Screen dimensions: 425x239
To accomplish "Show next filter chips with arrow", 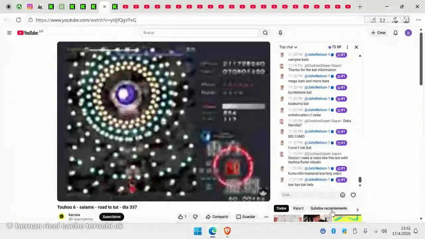I will click(x=357, y=210).
